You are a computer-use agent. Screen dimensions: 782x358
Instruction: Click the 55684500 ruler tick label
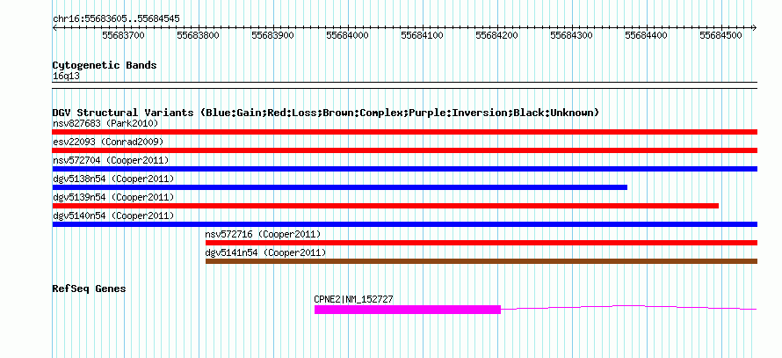tap(721, 35)
